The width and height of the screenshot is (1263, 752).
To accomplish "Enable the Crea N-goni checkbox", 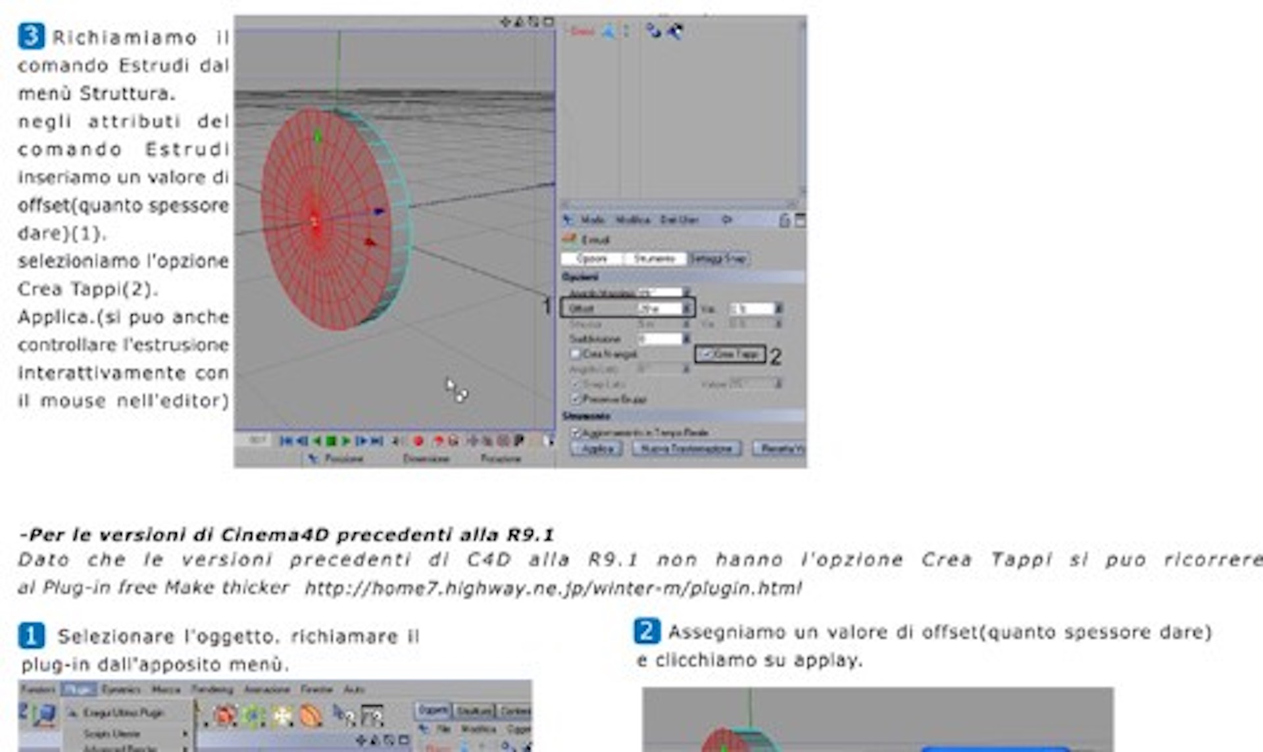I will [576, 354].
